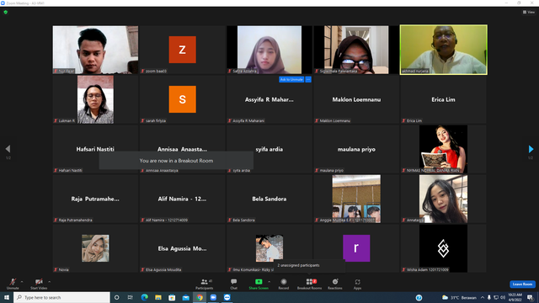Open the weather widget showing 31°C Berawan
This screenshot has width=539, height=303.
point(459,297)
